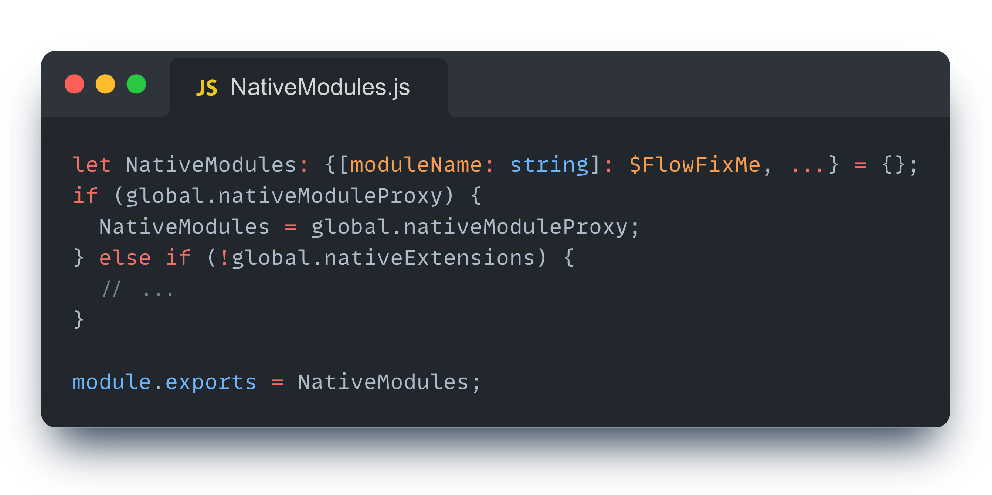992x495 pixels.
Task: Click the 'let' keyword
Action: 92,165
